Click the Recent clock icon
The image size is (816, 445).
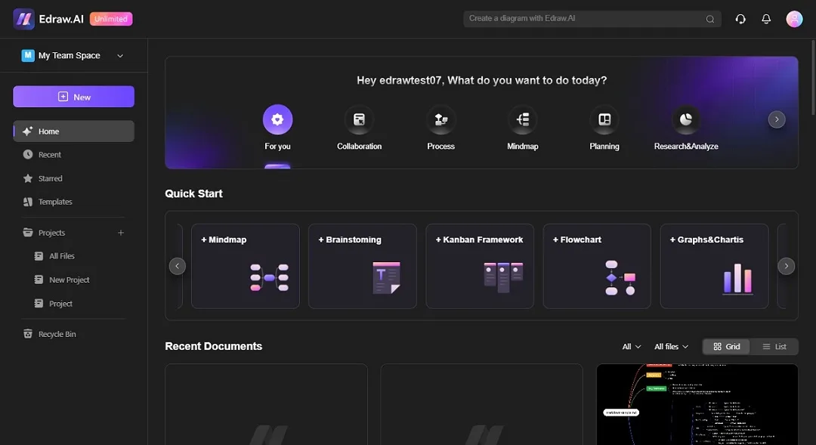28,155
